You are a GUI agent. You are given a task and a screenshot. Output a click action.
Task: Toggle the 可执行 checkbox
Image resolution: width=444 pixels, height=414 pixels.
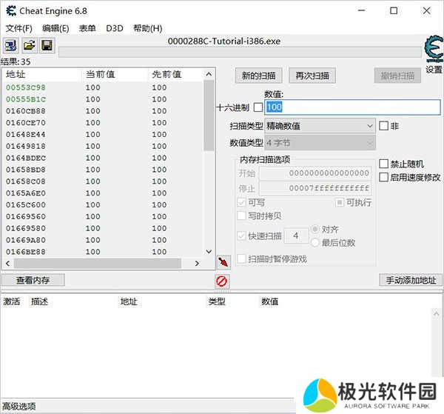click(340, 203)
